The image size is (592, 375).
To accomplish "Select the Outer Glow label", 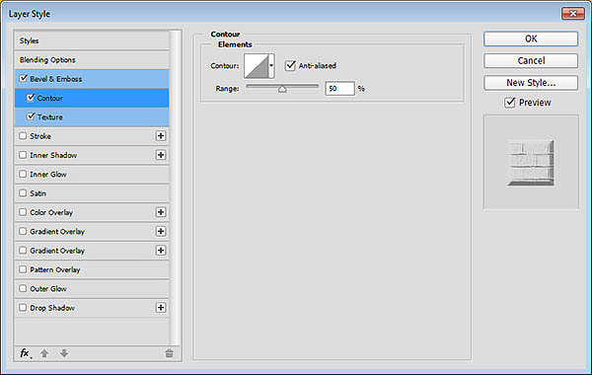I will [x=48, y=289].
